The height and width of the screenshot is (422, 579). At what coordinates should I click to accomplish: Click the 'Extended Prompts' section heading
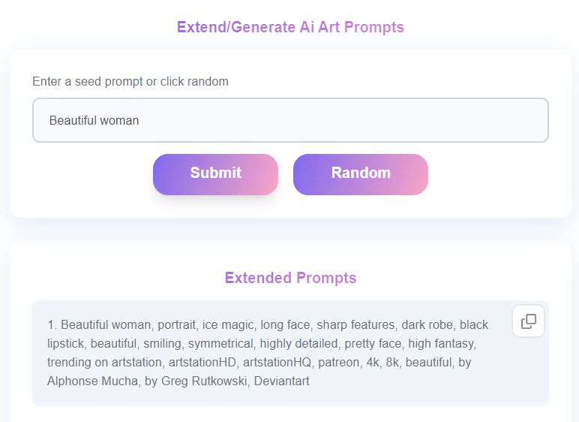coord(290,278)
